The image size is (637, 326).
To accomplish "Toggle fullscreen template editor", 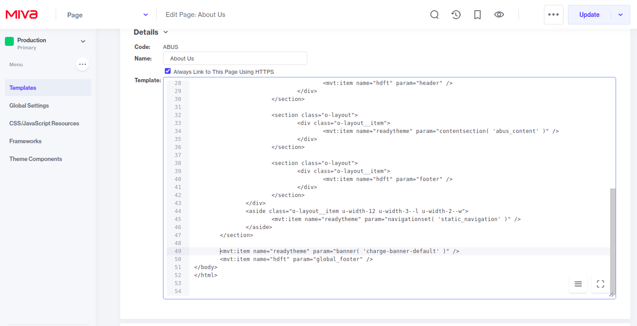I will pyautogui.click(x=600, y=284).
